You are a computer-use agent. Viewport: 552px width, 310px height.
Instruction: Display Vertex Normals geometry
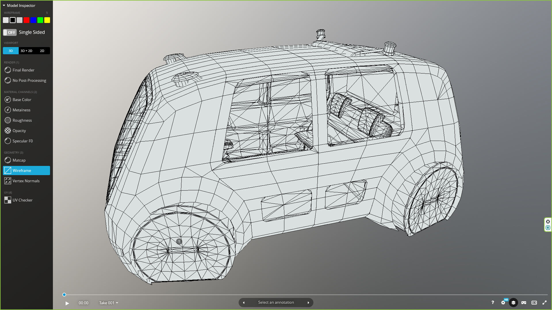click(x=26, y=181)
